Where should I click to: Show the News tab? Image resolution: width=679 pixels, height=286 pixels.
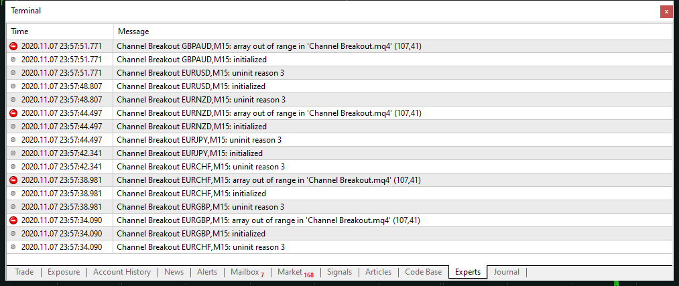pyautogui.click(x=174, y=272)
